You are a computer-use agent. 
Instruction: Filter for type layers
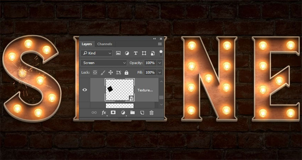tap(136, 53)
